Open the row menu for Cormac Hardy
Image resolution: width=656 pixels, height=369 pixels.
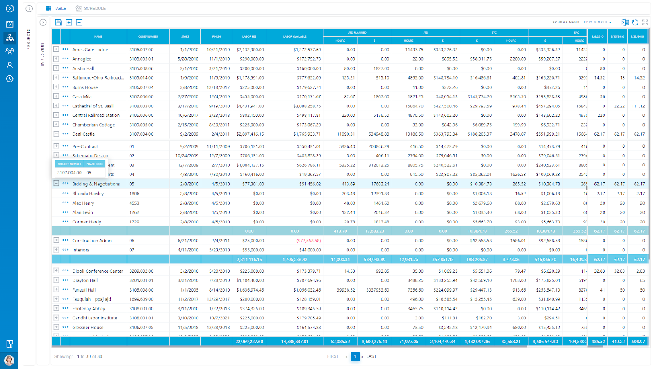point(66,221)
